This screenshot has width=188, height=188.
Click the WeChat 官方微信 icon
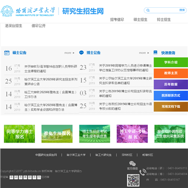point(133,163)
